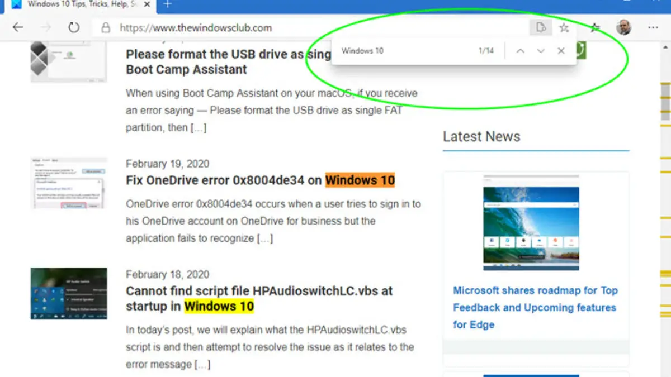Open the Edge settings ellipsis menu
Viewport: 671px width, 377px height.
pyautogui.click(x=653, y=27)
